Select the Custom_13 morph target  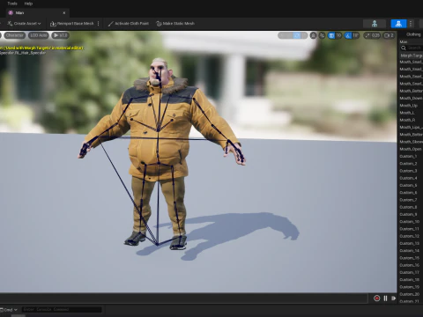pos(411,243)
